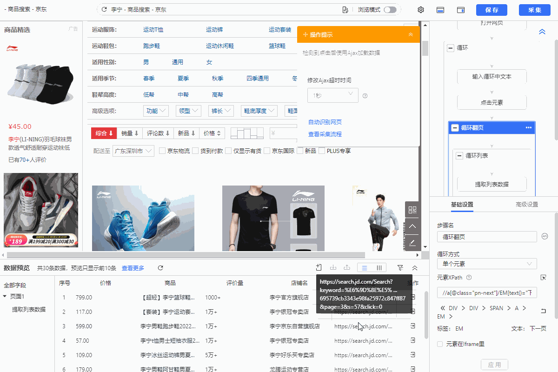Screen dimensions: 558x372
Task: Click the import icon in data preview toolbar
Action: [333, 267]
